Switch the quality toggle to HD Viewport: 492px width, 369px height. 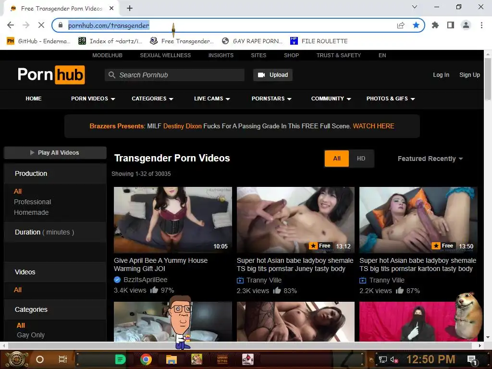point(361,159)
